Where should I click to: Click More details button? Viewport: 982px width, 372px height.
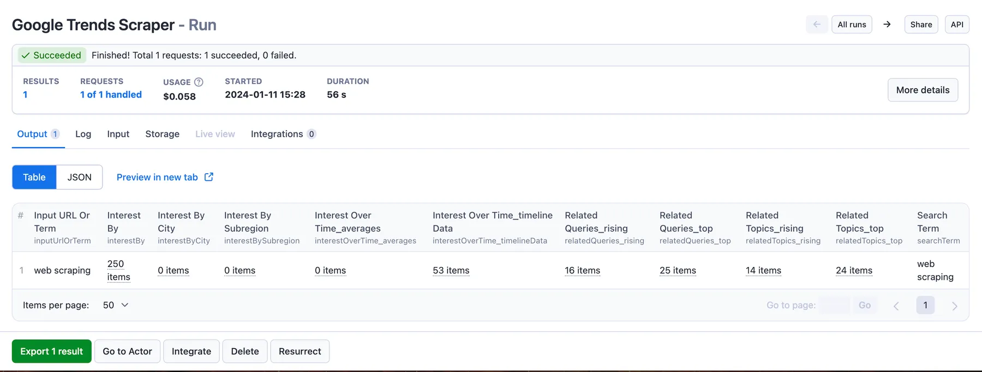click(923, 90)
